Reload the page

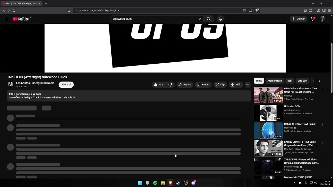14,10
